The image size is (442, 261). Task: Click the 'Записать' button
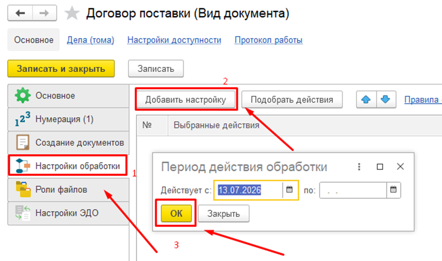156,69
